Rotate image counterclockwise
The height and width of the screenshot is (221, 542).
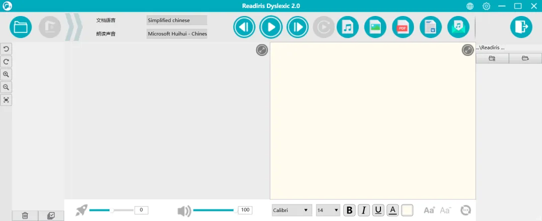click(6, 49)
